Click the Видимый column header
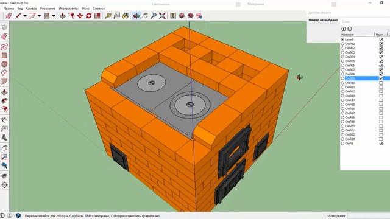The height and width of the screenshot is (219, 390). pyautogui.click(x=381, y=35)
